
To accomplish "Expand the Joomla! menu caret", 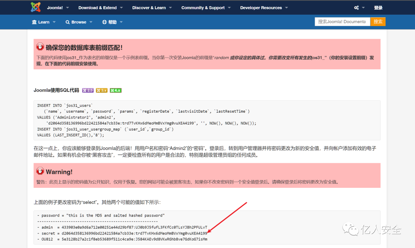I will [68, 8].
